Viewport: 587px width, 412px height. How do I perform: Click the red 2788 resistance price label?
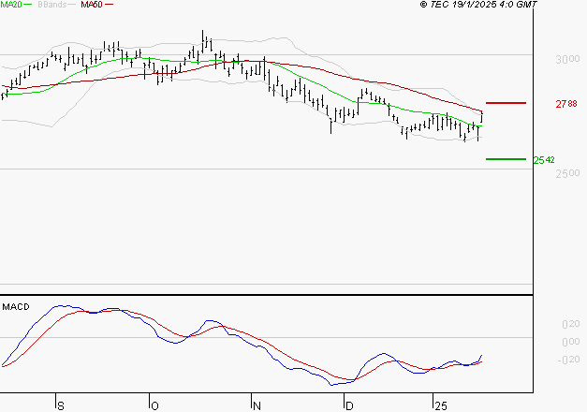(x=565, y=104)
